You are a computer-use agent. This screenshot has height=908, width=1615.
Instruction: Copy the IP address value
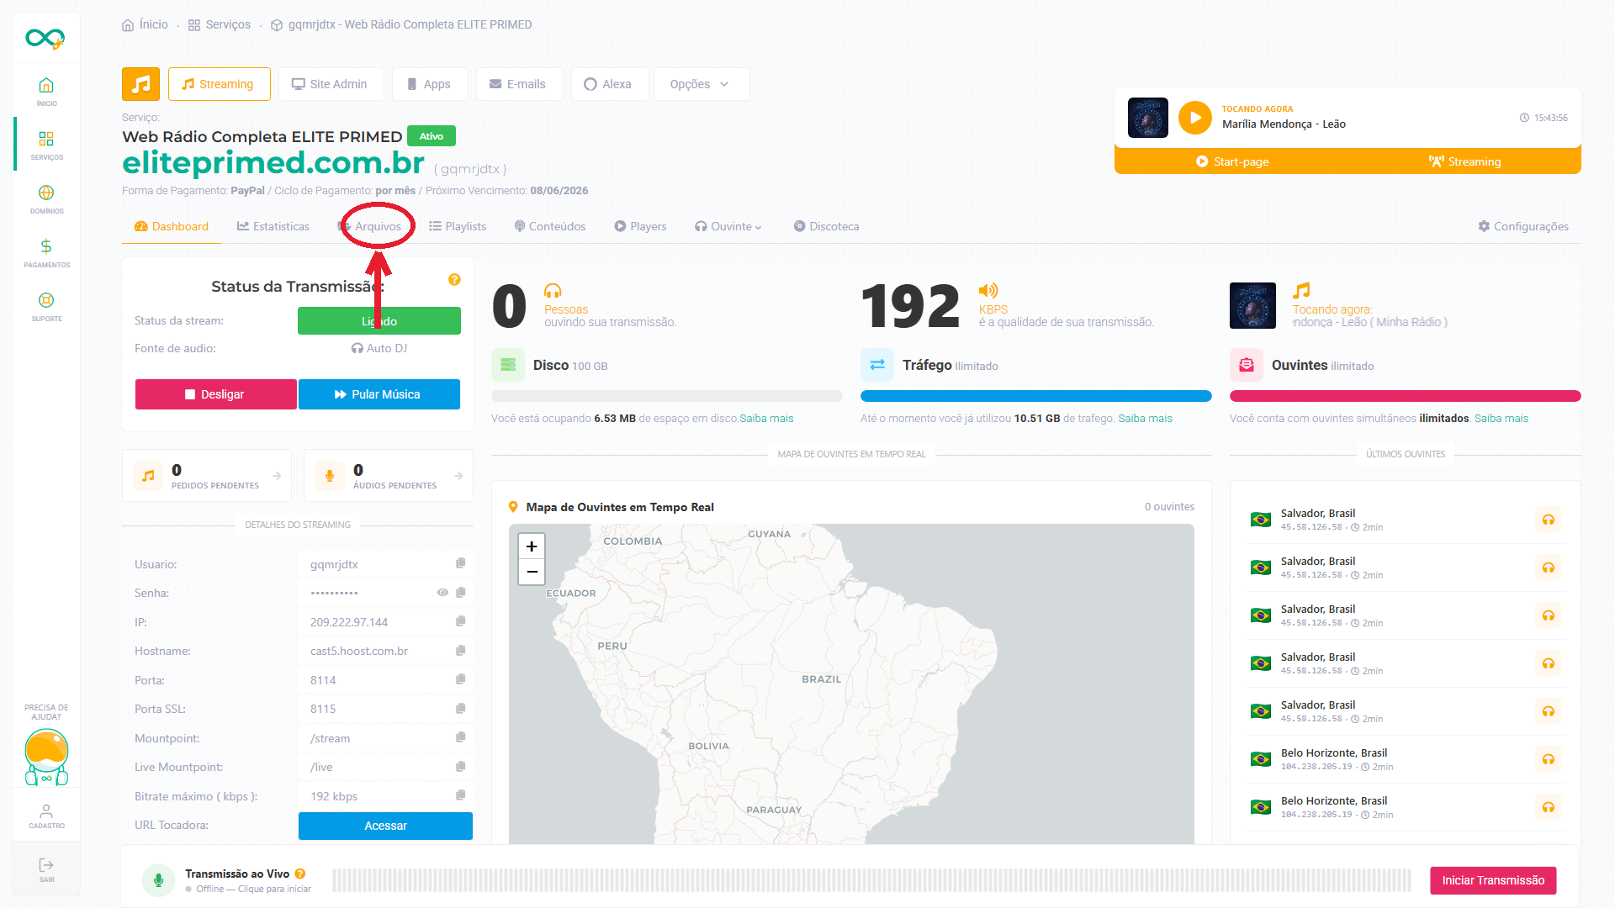[x=460, y=621]
